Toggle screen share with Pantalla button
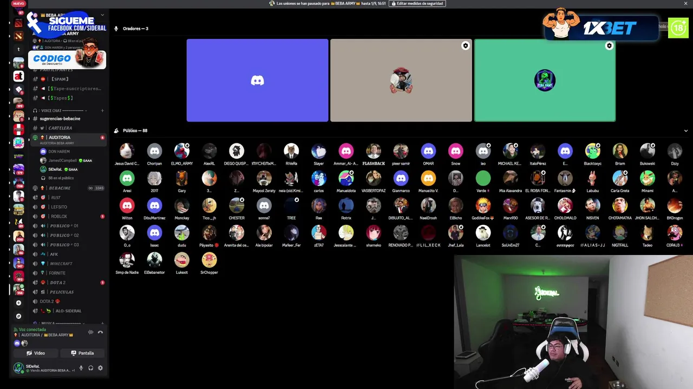The width and height of the screenshot is (693, 389). [x=82, y=353]
